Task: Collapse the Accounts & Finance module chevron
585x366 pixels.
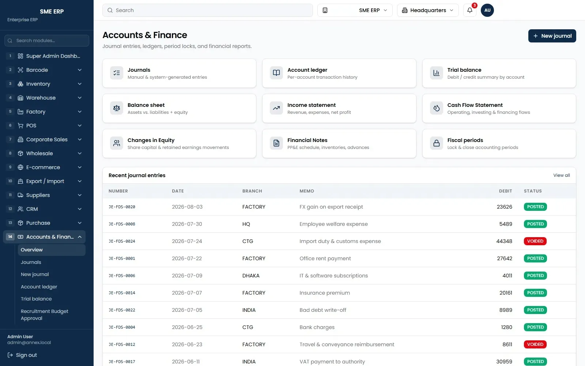Action: tap(80, 237)
